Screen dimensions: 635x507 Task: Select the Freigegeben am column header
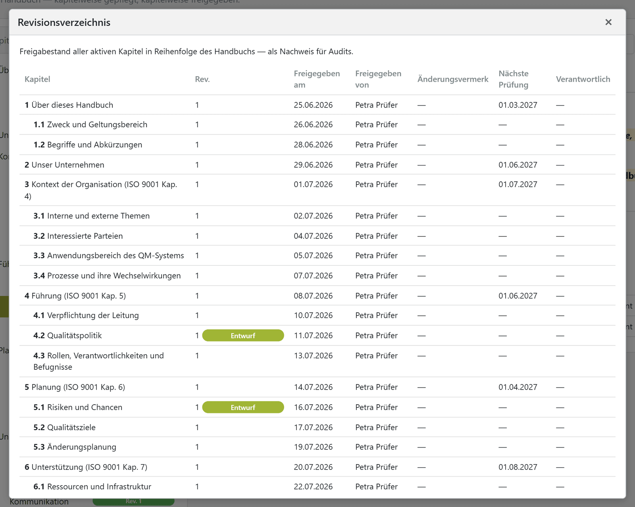click(x=317, y=79)
